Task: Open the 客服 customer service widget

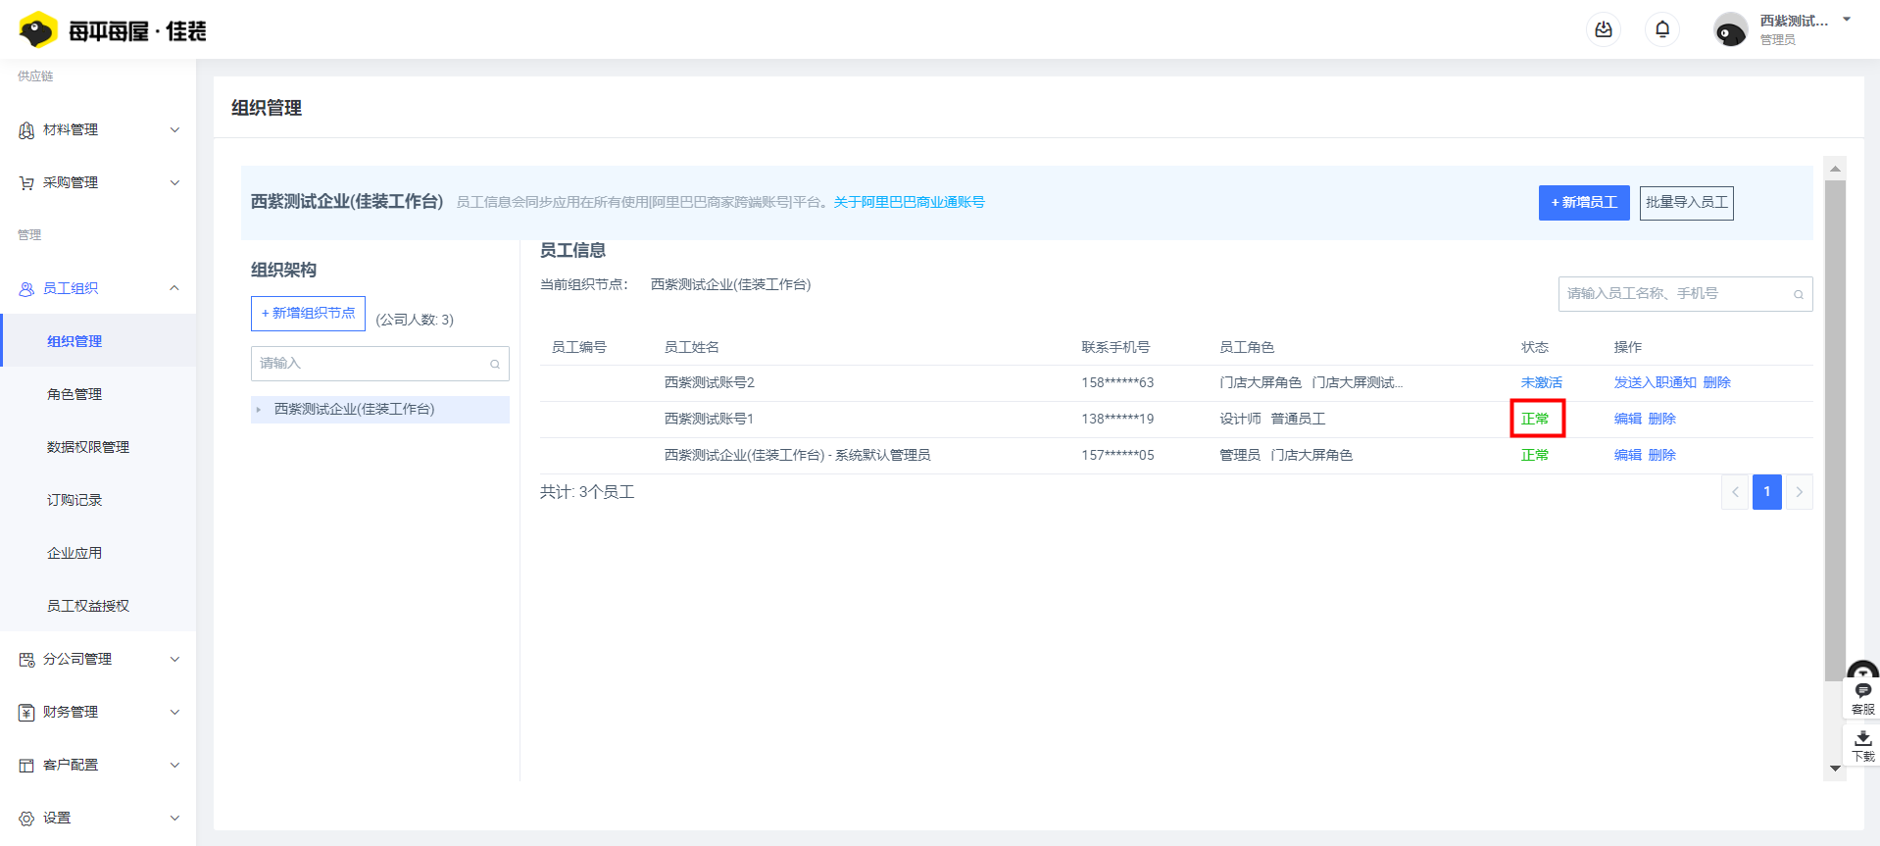Action: coord(1862,698)
